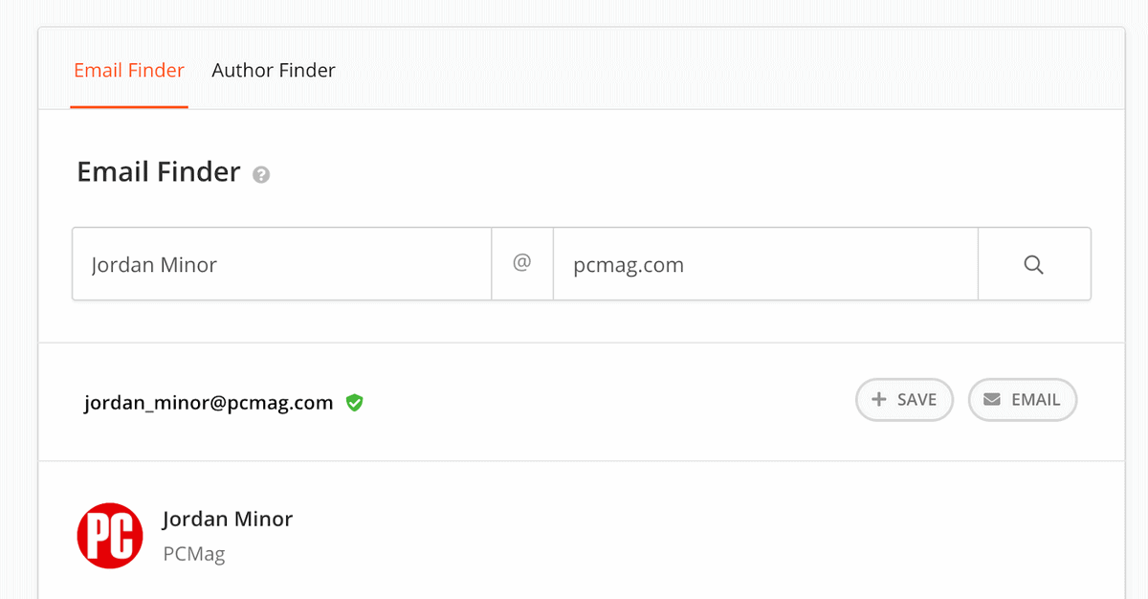Viewport: 1148px width, 599px height.
Task: Click the empty space right of PCMag
Action: point(670,554)
